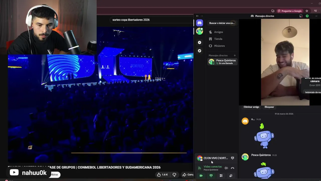321x181 pixels.
Task: Click the YouTube video title text
Action: pos(84,167)
